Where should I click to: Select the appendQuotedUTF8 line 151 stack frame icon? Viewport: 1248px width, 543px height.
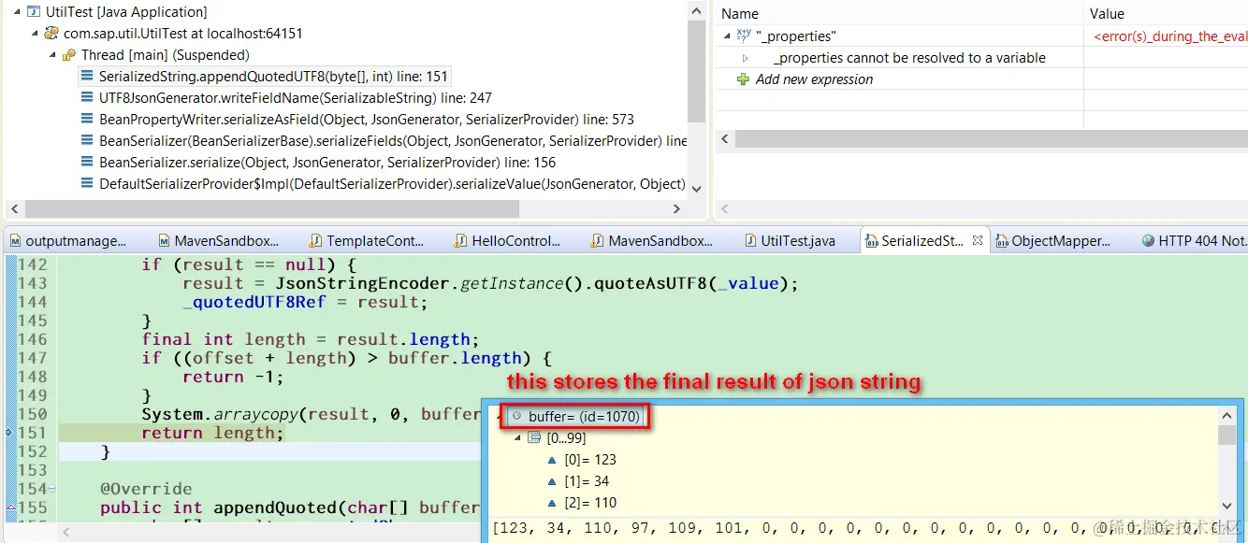coord(86,77)
